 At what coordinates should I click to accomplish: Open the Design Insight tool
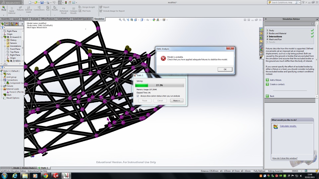pyautogui.click(x=87, y=7)
